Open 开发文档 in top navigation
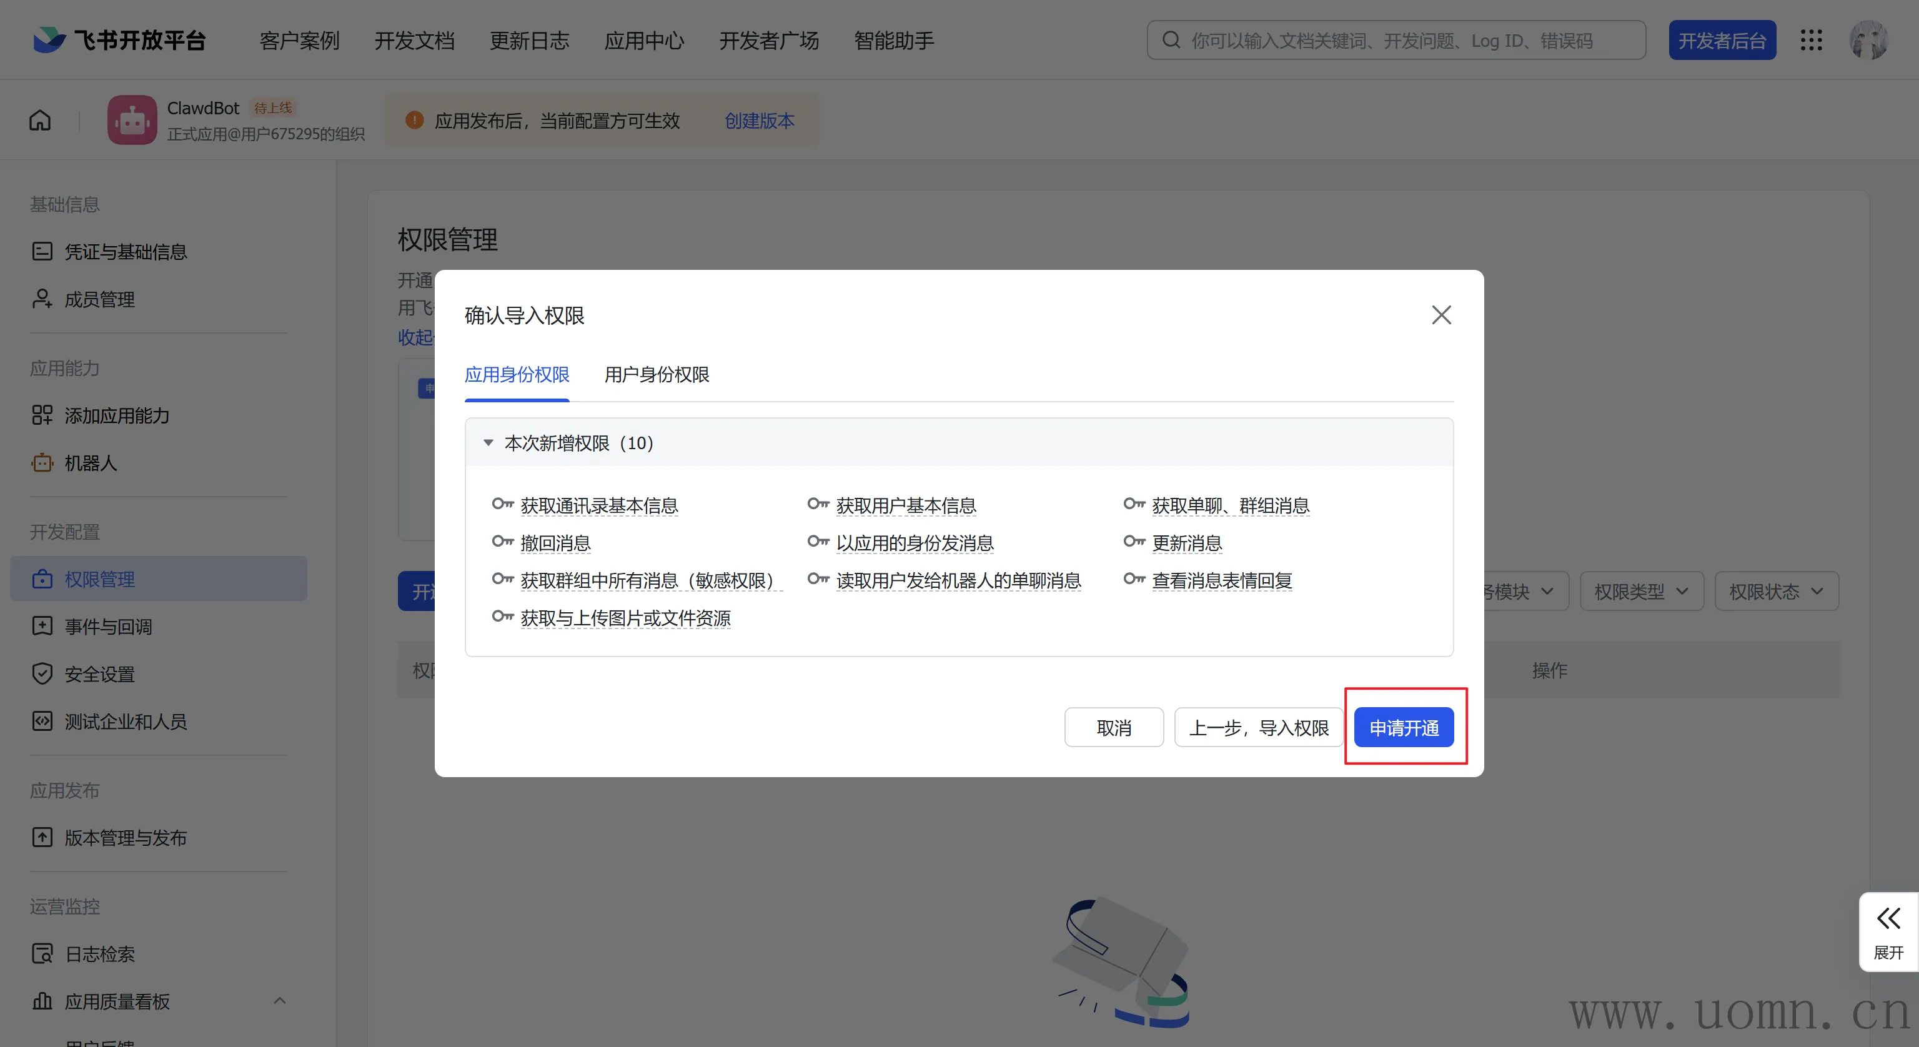Screen dimensions: 1919x1047 pos(414,40)
